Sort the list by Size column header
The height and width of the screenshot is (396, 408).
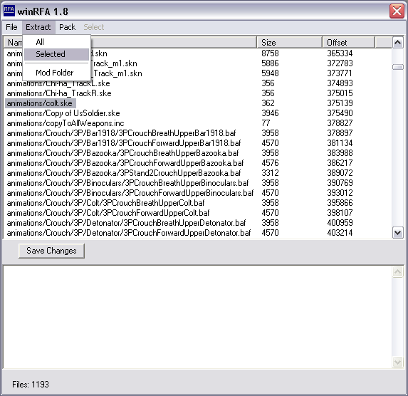click(x=289, y=43)
